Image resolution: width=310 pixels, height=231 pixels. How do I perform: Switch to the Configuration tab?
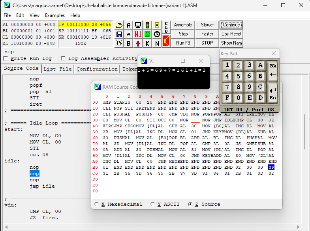coord(97,69)
